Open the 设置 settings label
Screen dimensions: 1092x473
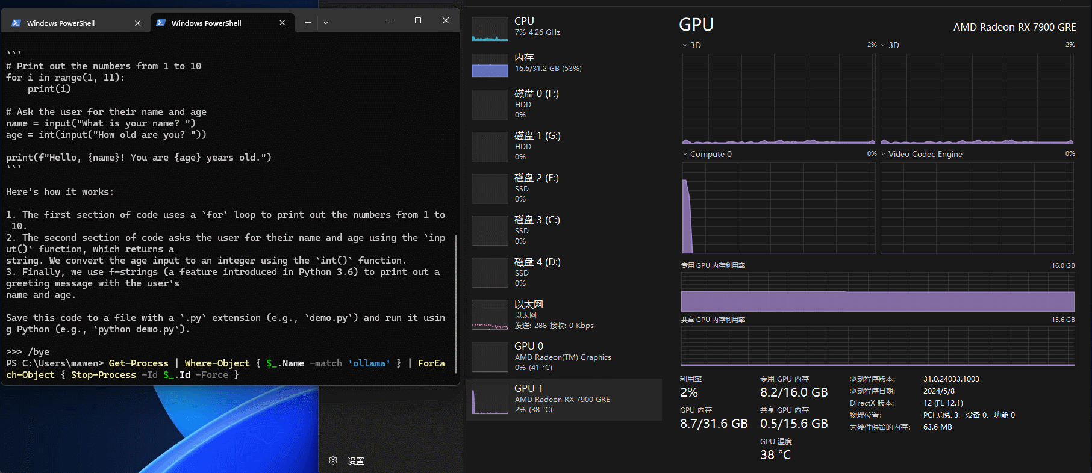[x=356, y=461]
